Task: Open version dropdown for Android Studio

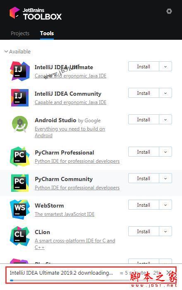Action: pos(165,119)
